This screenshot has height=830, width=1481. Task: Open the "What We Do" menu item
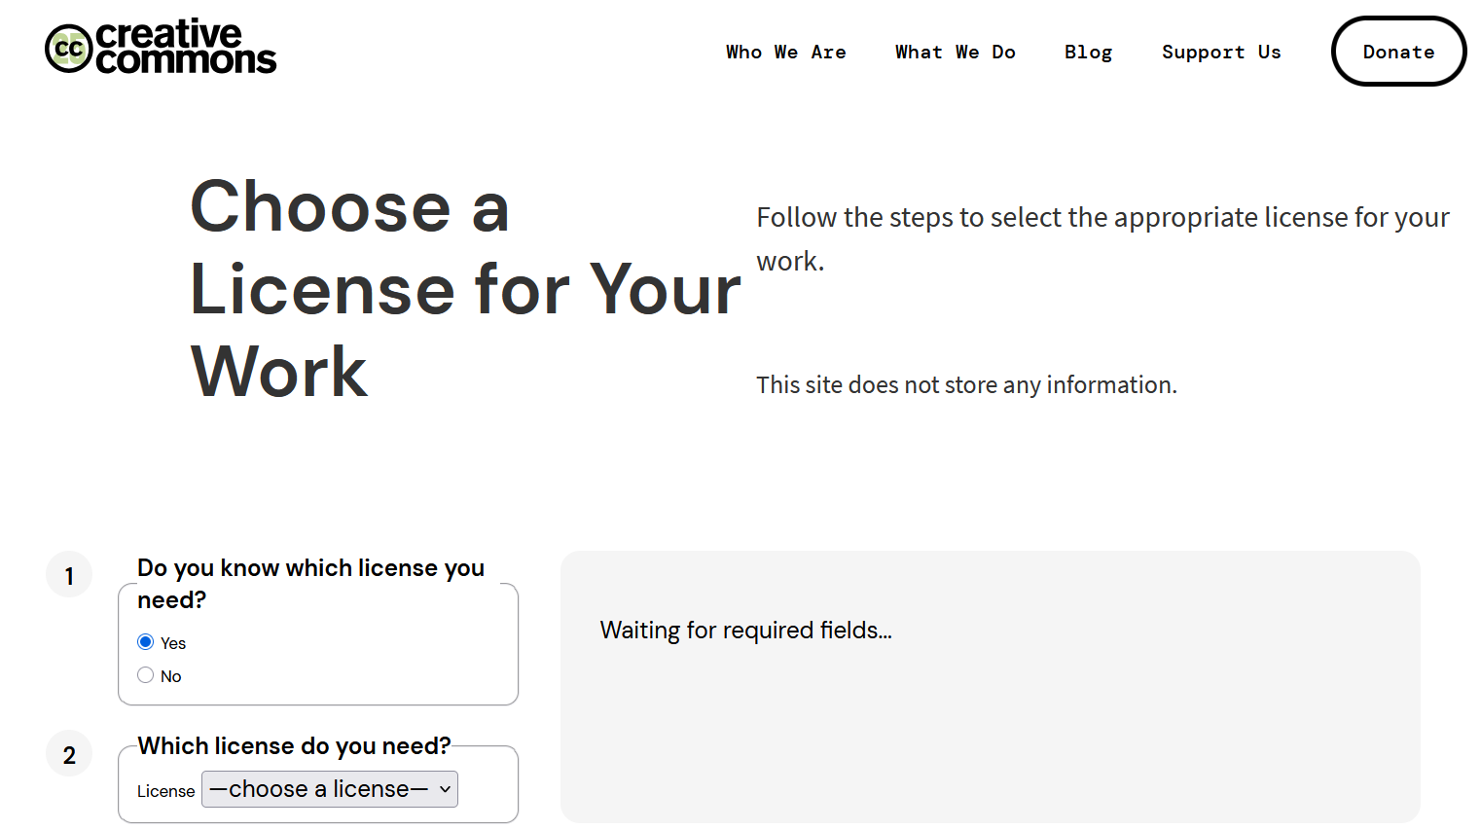(955, 53)
